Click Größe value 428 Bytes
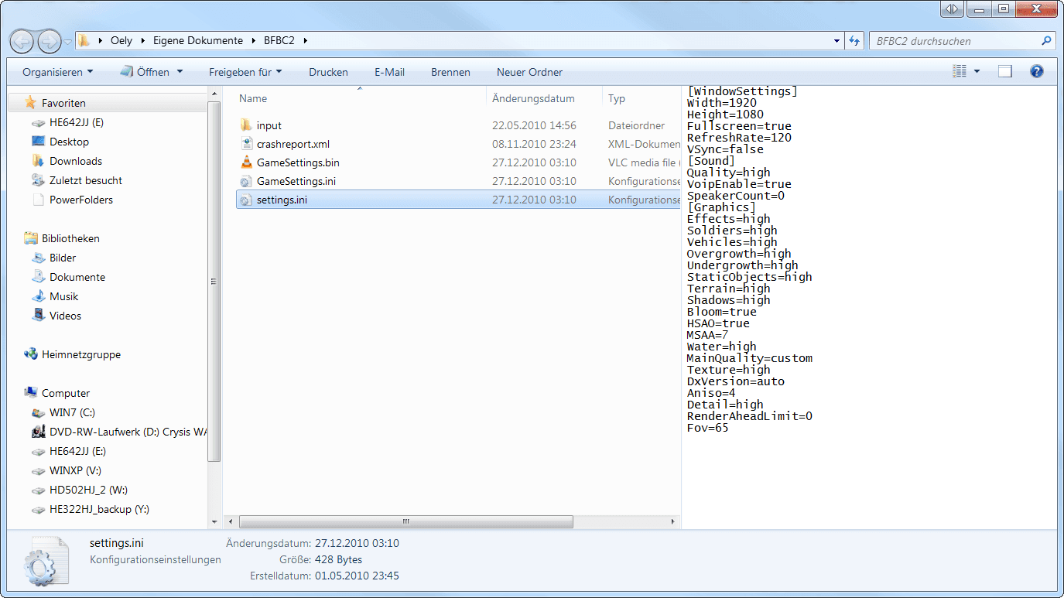This screenshot has width=1064, height=598. (338, 559)
